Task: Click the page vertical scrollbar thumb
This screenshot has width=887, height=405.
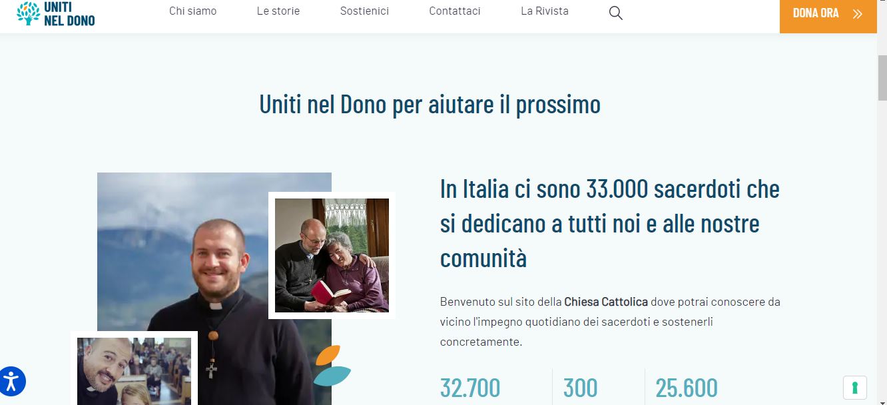Action: 882,77
